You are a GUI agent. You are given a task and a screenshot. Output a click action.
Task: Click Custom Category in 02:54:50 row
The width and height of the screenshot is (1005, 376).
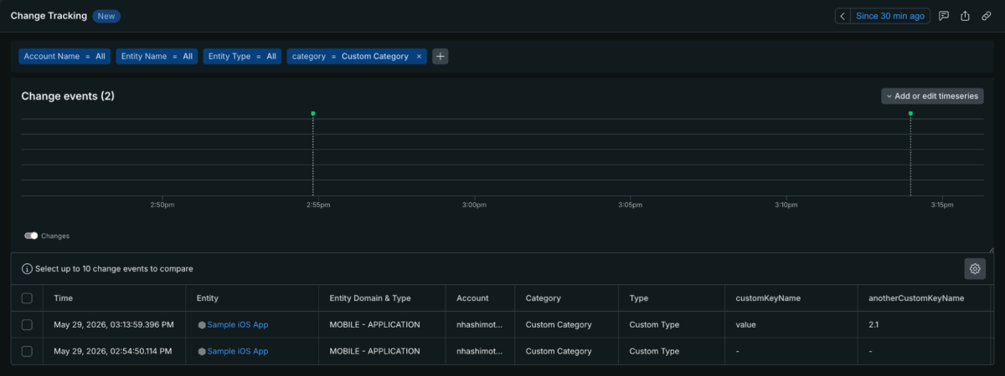point(559,351)
